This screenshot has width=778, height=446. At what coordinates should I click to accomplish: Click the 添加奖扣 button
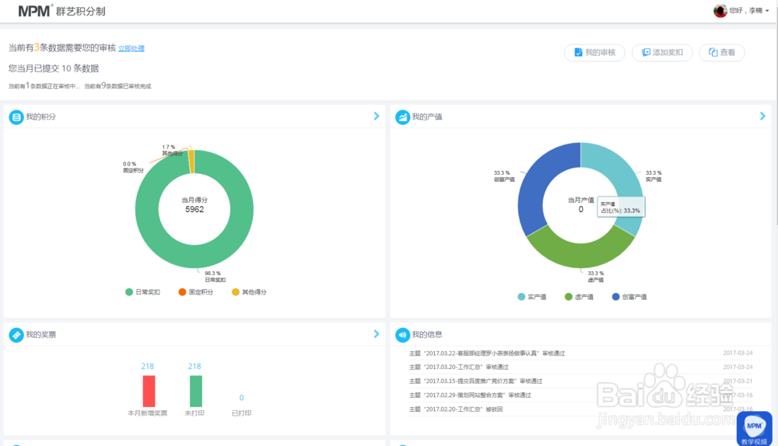[x=662, y=53]
